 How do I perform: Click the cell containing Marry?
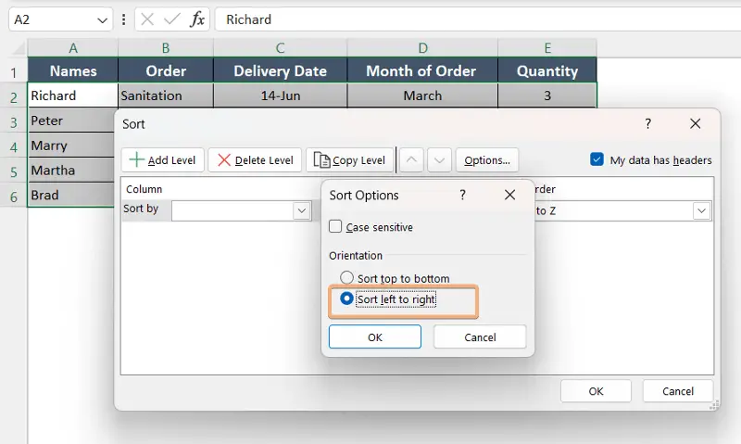pyautogui.click(x=71, y=146)
